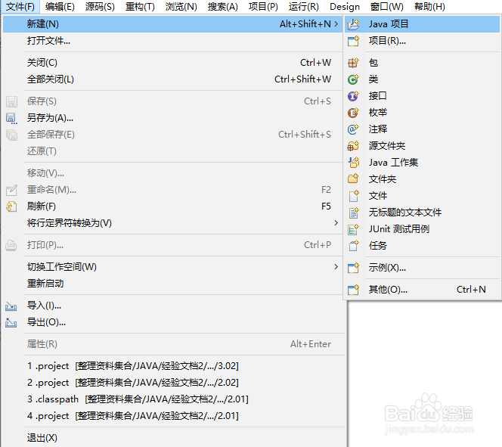This screenshot has height=447, width=502.
Task: Open the 源码(S) menu
Action: tap(100, 7)
